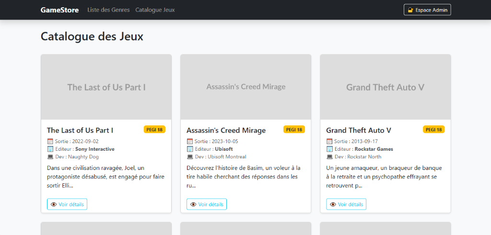
Task: Click calendar icon beside Sortie 2022-09-02
Action: pyautogui.click(x=50, y=141)
